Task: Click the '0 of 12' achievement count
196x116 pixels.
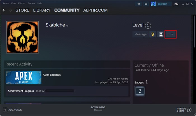Action: pos(40,91)
